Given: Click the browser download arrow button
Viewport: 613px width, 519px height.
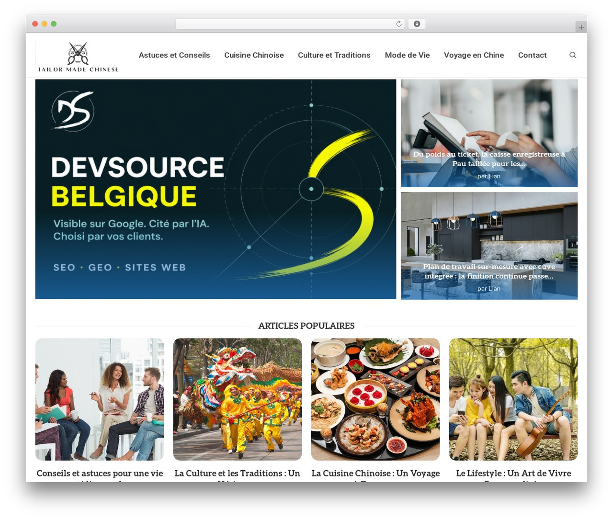Looking at the screenshot, I should point(417,24).
